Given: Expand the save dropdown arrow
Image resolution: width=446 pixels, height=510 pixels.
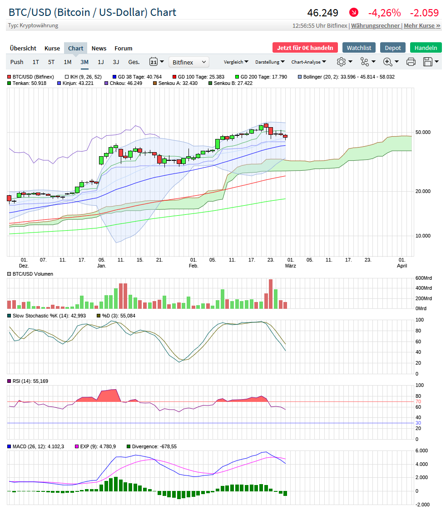Looking at the screenshot, I should [436, 61].
